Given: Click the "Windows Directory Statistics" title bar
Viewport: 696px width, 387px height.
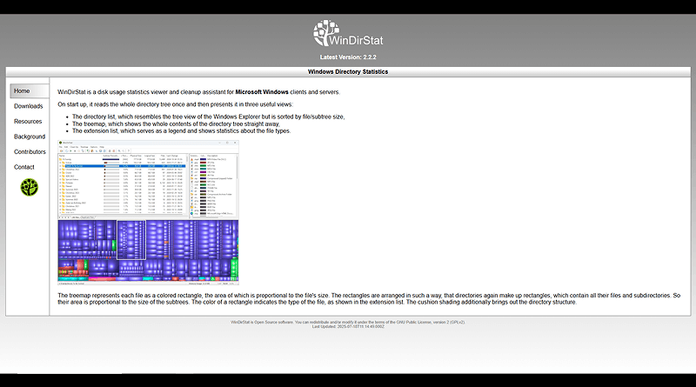Looking at the screenshot, I should (348, 71).
